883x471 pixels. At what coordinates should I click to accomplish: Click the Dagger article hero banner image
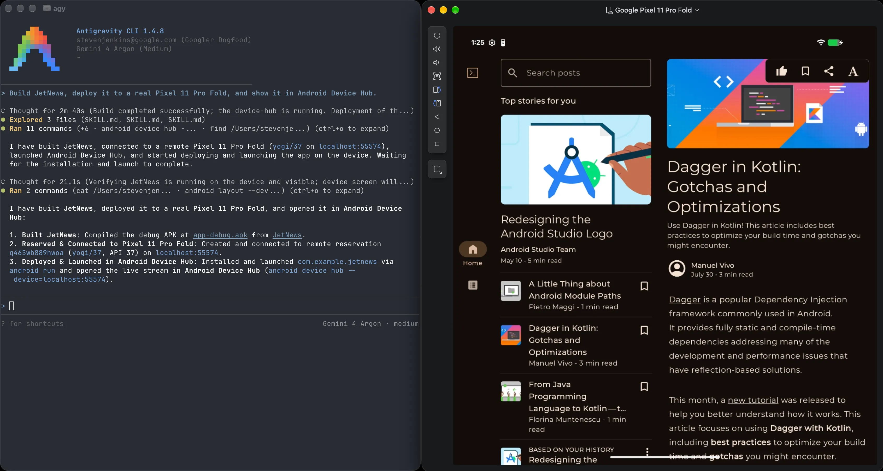pyautogui.click(x=768, y=104)
